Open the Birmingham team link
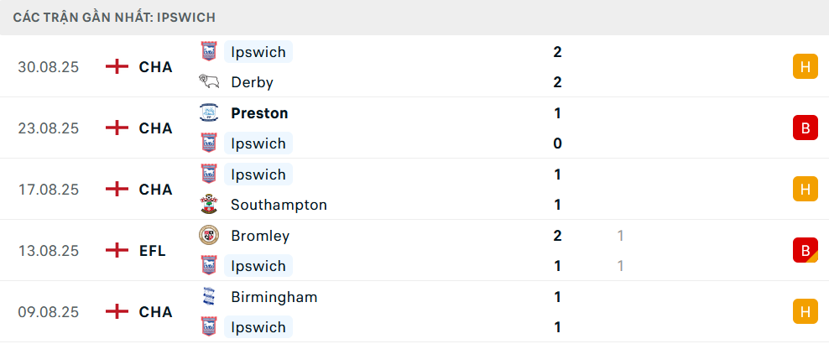 point(274,297)
